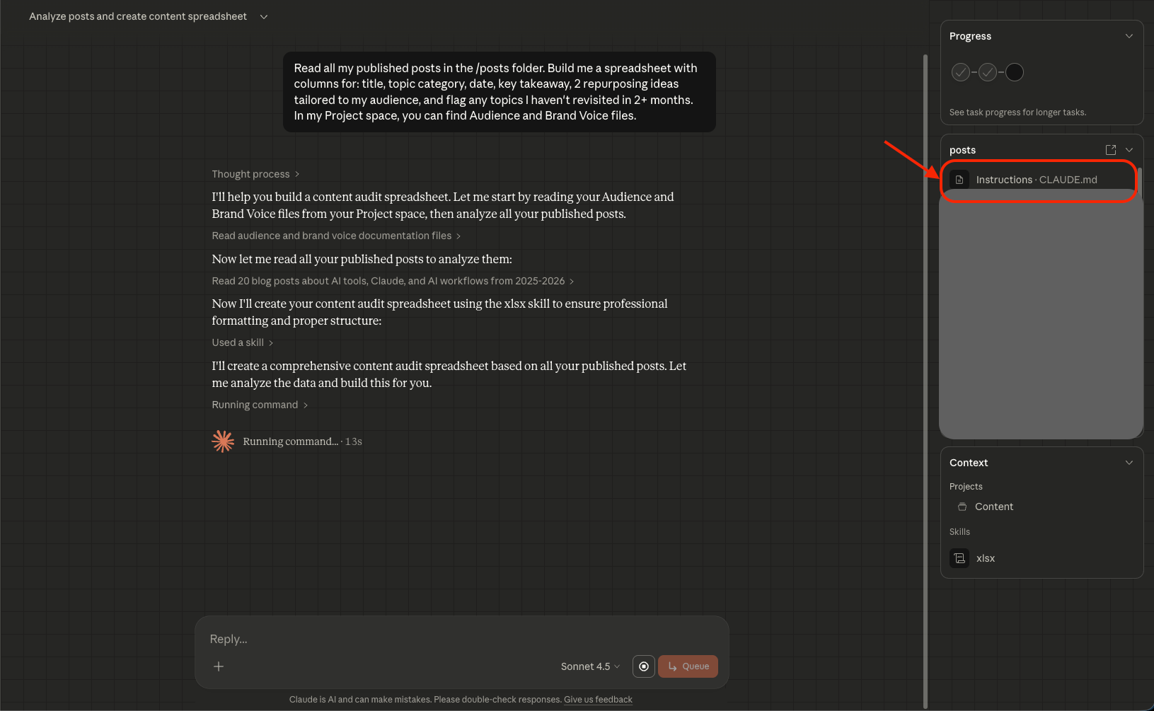Click the xlsx skill icon
The width and height of the screenshot is (1154, 711).
(x=959, y=558)
